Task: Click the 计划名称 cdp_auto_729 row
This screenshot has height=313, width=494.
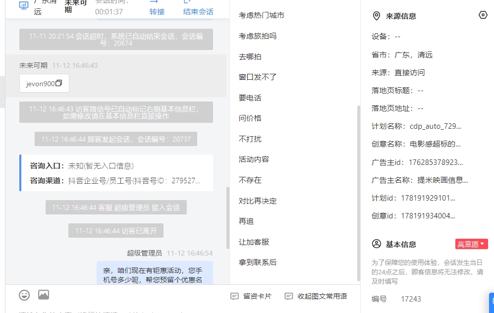Action: point(417,126)
